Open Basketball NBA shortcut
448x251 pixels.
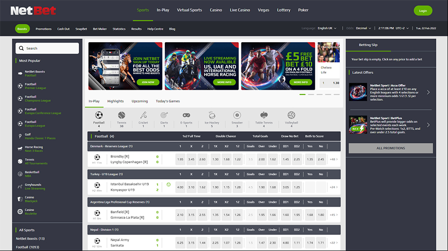tap(29, 174)
